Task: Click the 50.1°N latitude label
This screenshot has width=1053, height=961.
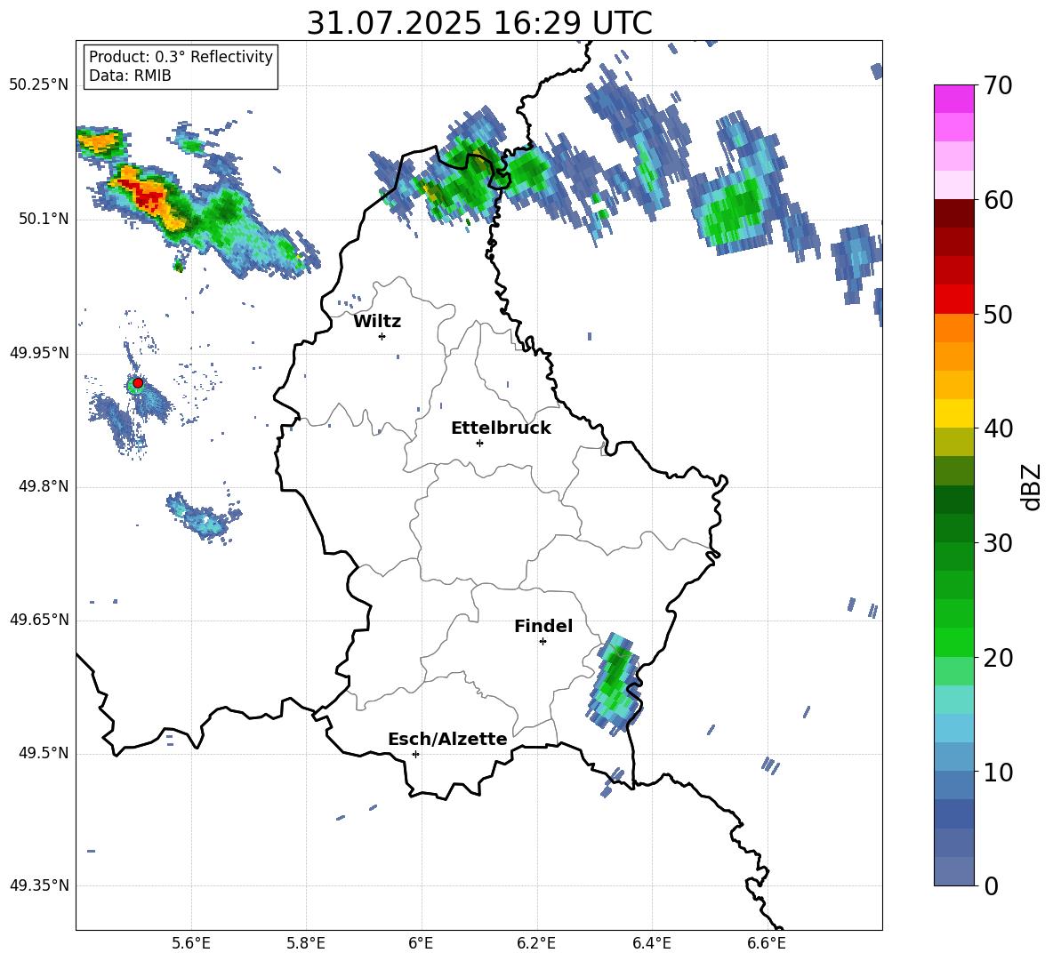Action: 44,219
